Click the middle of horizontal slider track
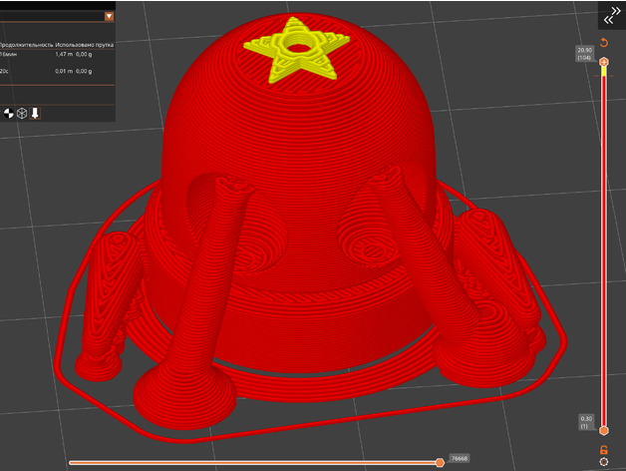 (254, 463)
